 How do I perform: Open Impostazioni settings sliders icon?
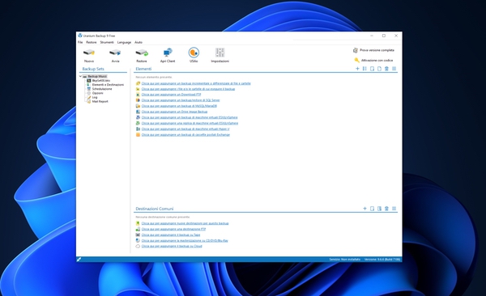(x=220, y=53)
